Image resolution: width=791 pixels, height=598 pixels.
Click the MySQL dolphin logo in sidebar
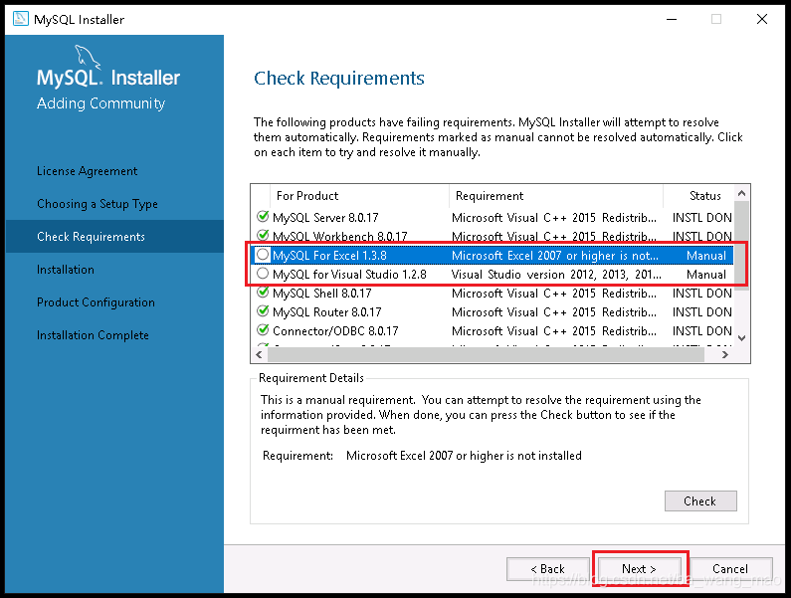tap(88, 57)
